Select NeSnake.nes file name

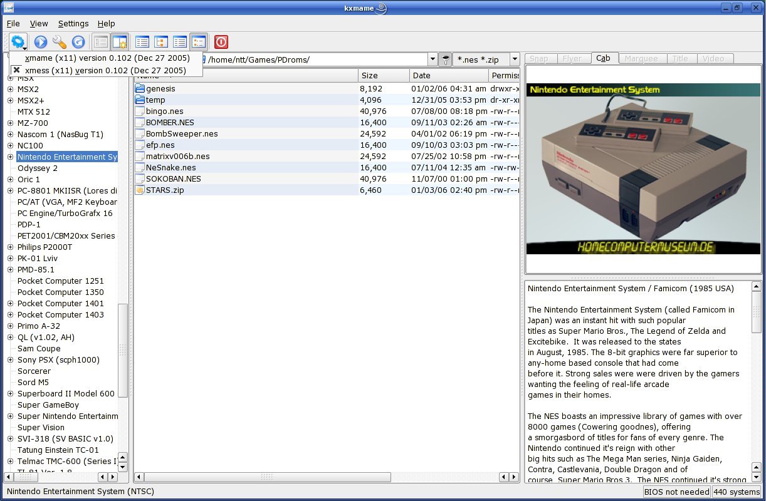coord(171,167)
